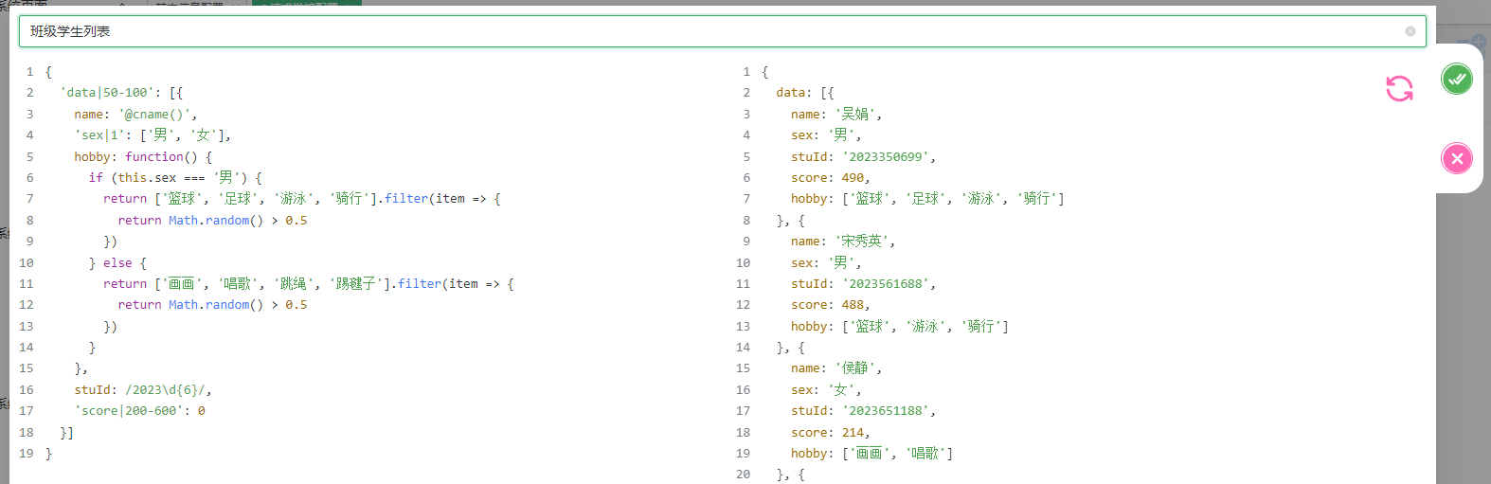
Task: Click the return ['画画', '唱歌'...] filter line
Action: tap(309, 284)
